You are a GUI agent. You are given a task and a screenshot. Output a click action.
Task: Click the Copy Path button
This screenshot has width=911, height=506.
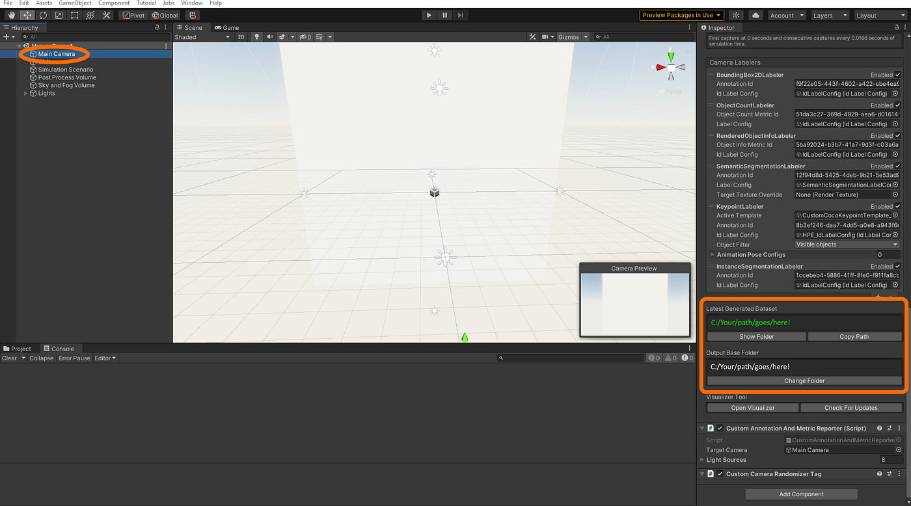(x=854, y=337)
